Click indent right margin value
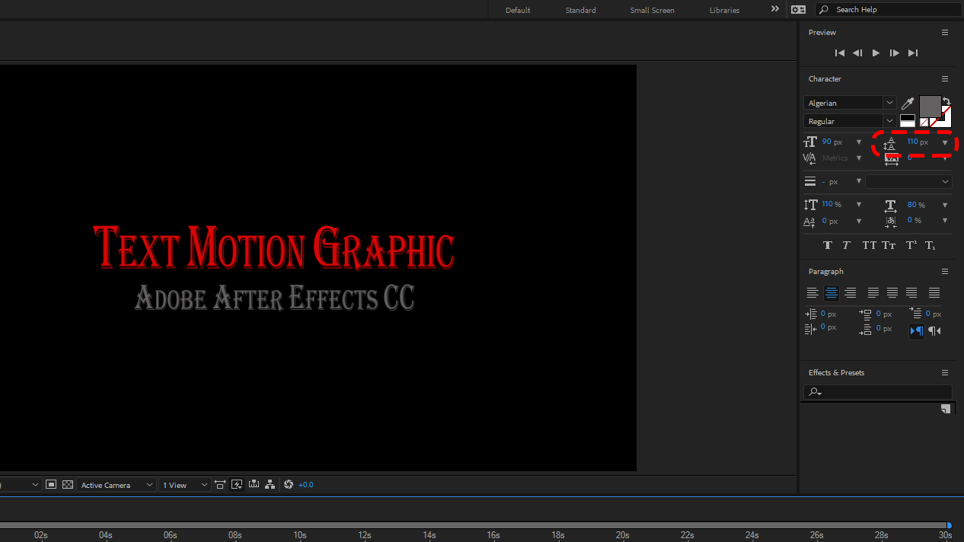Screen dimensions: 964x542 [x=828, y=327]
